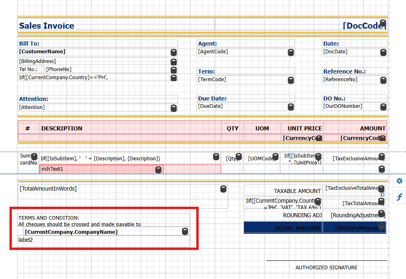Click the database icon on Attention field
The width and height of the screenshot is (406, 279).
coord(174,108)
